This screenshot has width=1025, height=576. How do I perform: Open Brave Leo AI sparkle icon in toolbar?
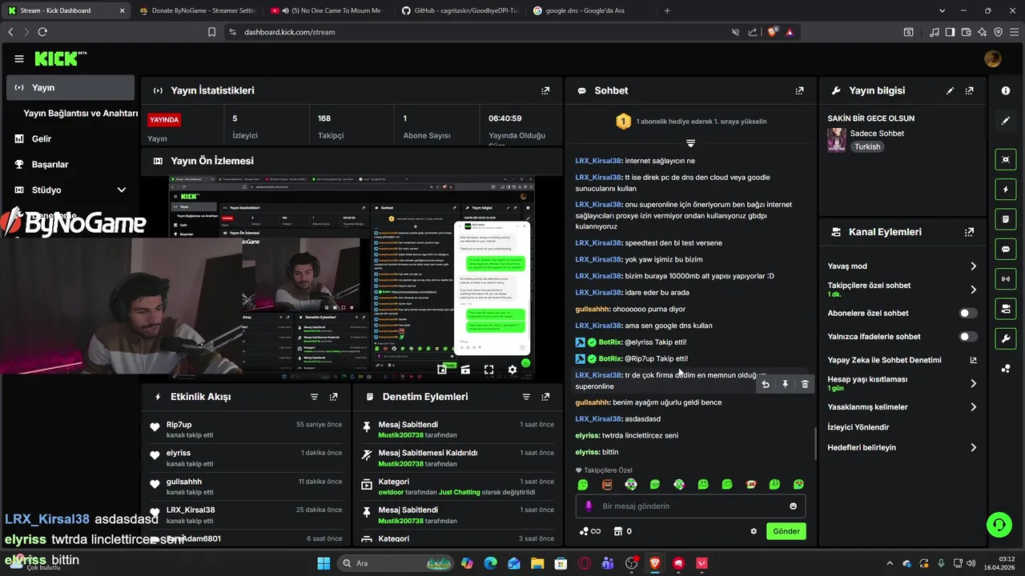pyautogui.click(x=983, y=32)
